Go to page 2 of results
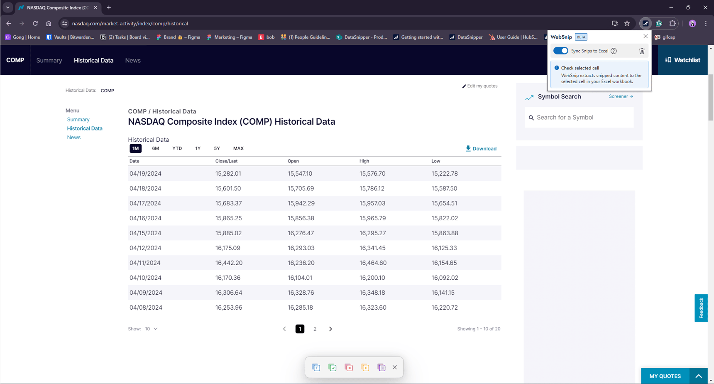 315,329
